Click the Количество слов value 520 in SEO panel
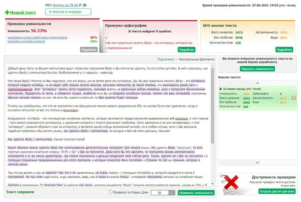 238,43
